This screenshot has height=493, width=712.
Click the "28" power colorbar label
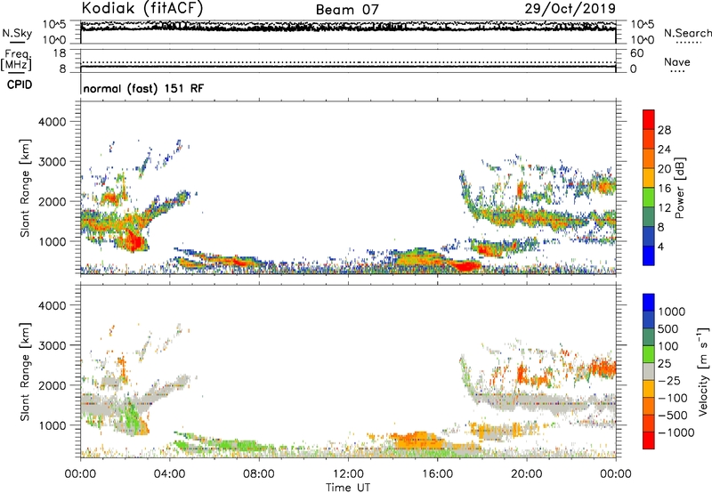pyautogui.click(x=664, y=130)
